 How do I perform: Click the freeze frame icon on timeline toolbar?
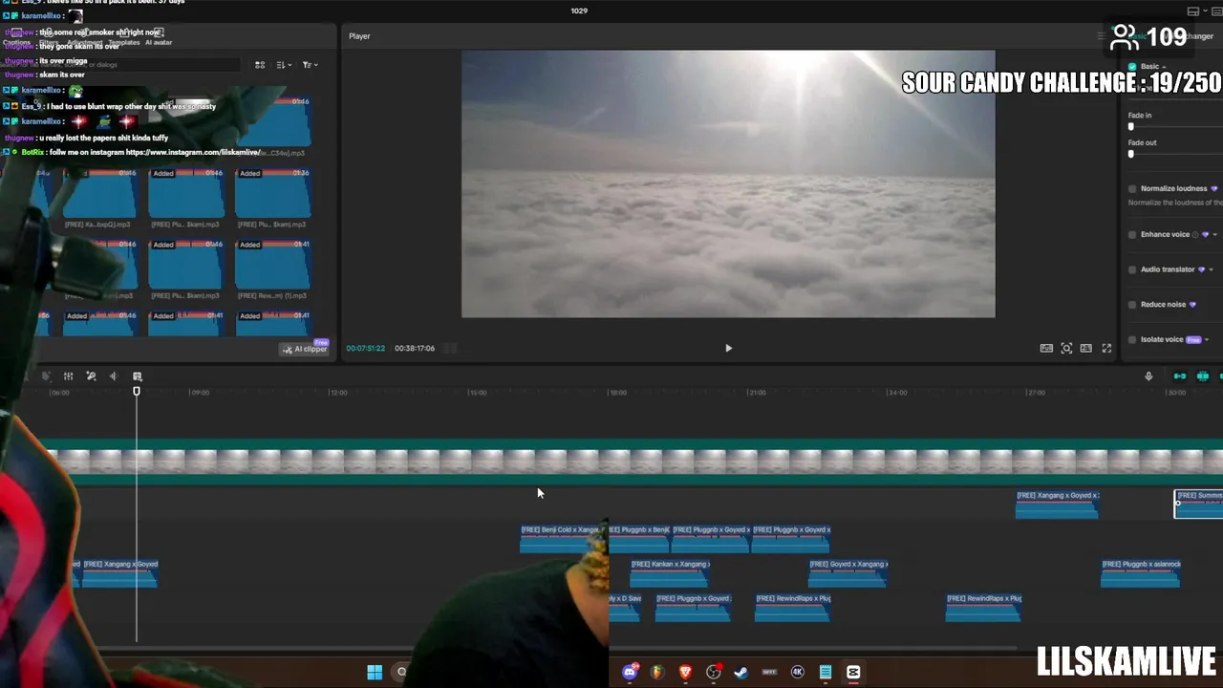coord(137,376)
